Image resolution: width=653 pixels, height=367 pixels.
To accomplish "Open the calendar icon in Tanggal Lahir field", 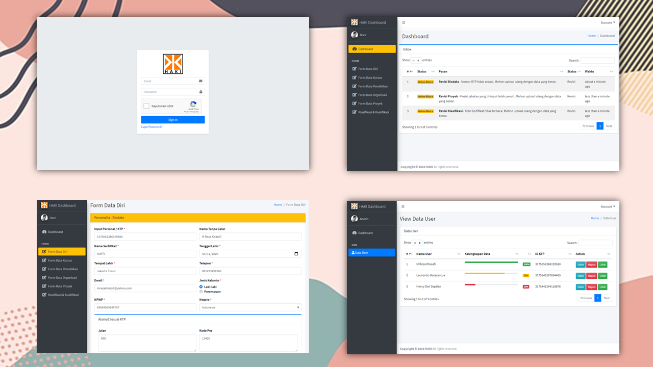I will tap(296, 254).
